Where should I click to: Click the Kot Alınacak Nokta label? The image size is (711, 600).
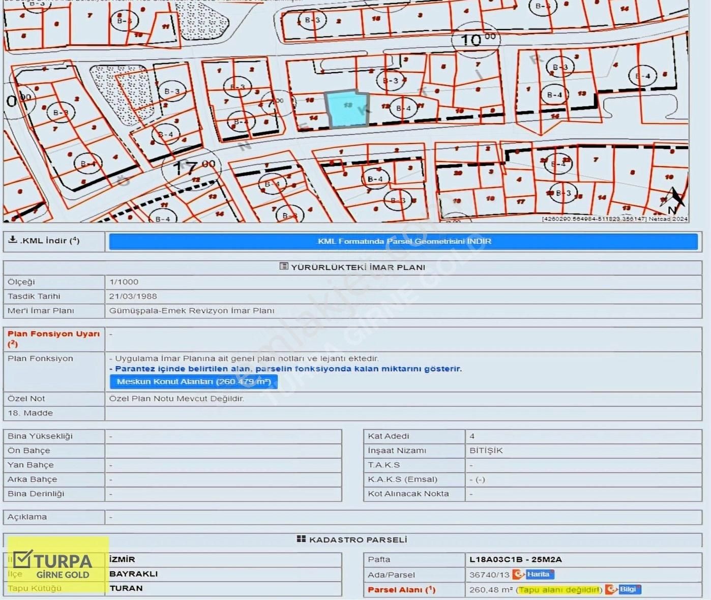pyautogui.click(x=408, y=494)
